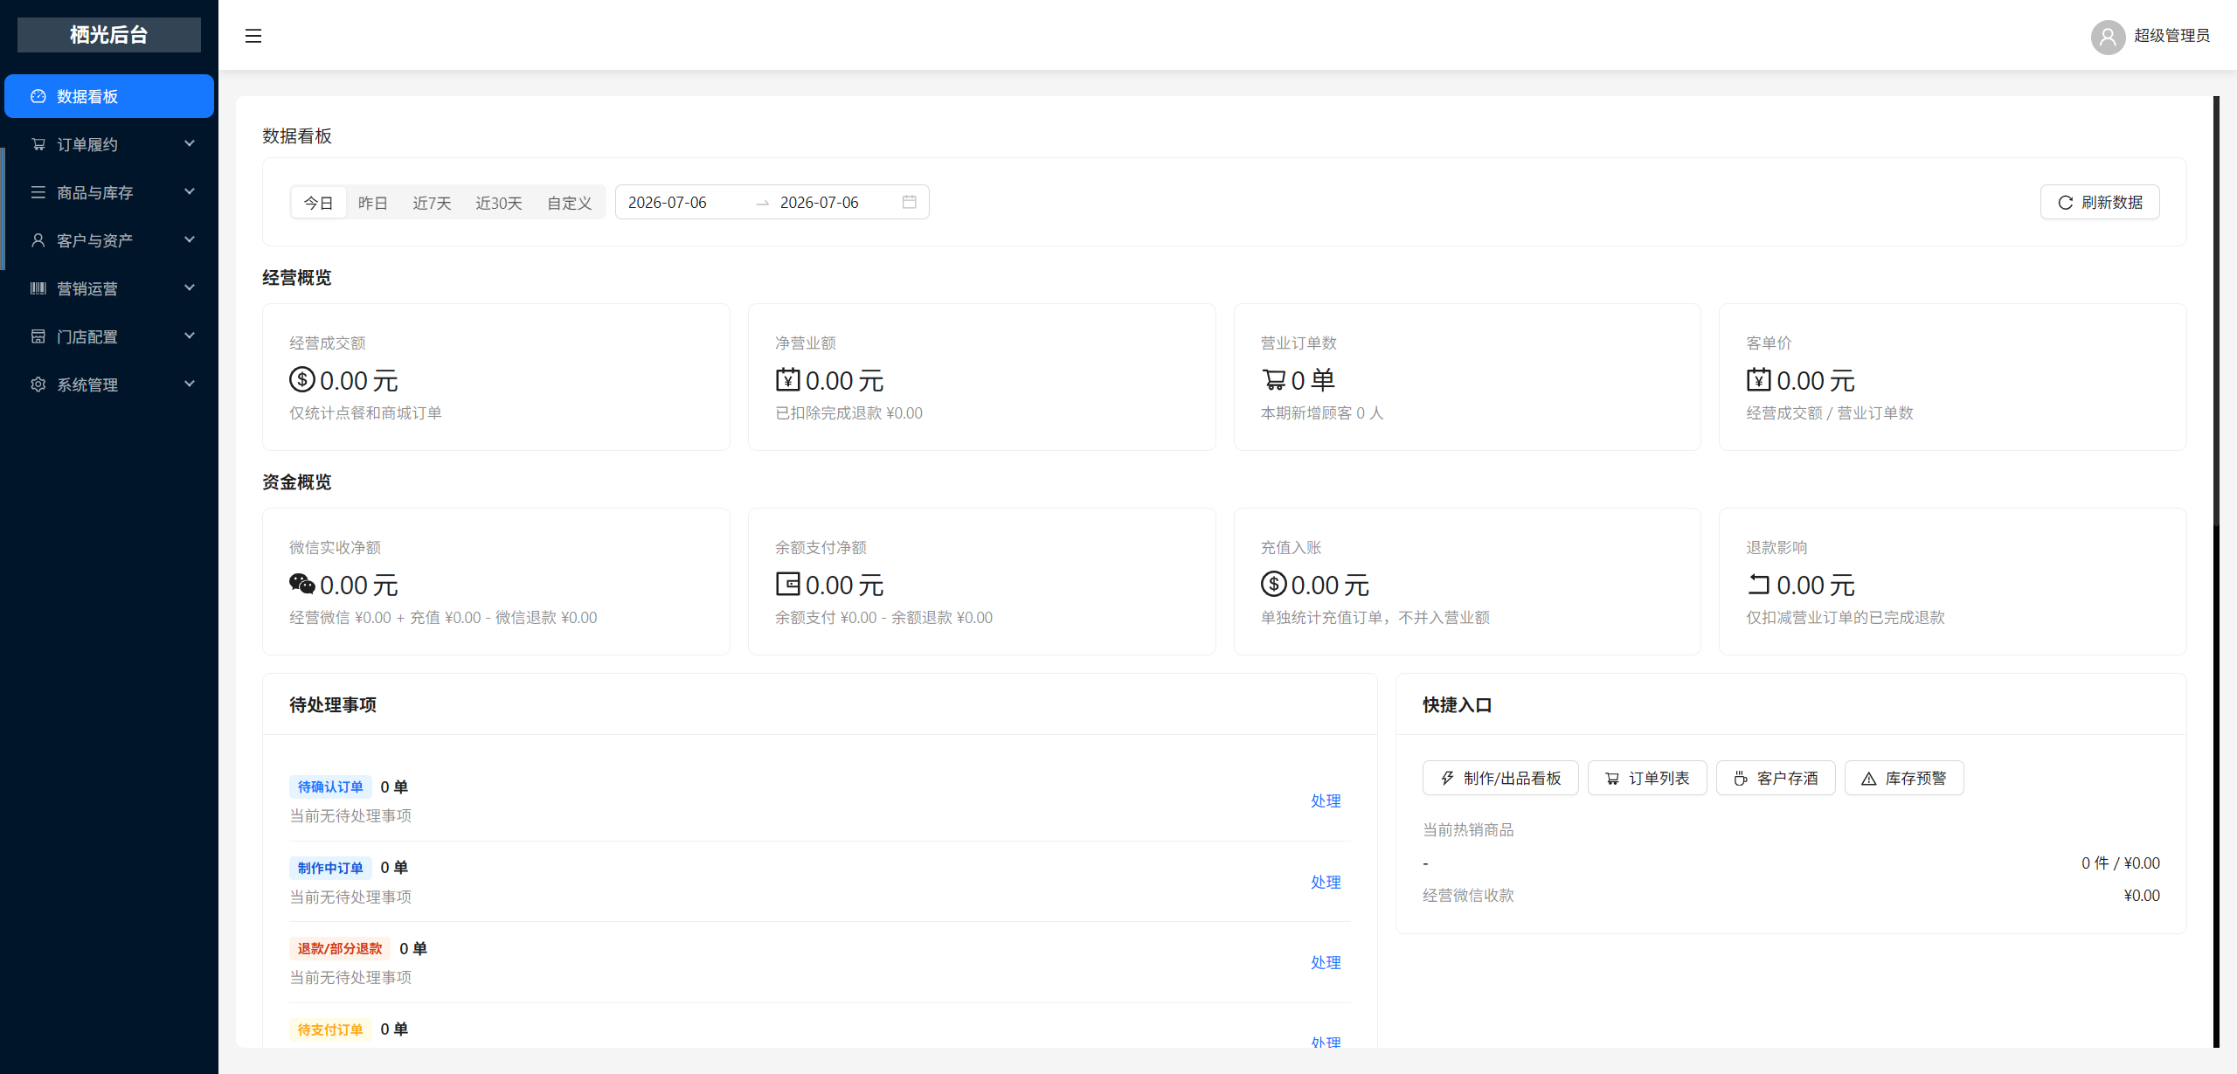Select the 昨日 date range option
Image resolution: width=2237 pixels, height=1074 pixels.
373,203
